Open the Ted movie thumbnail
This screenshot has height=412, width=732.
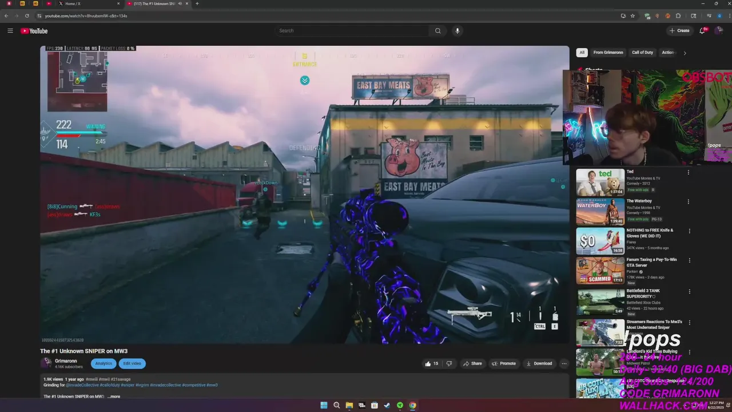(600, 181)
